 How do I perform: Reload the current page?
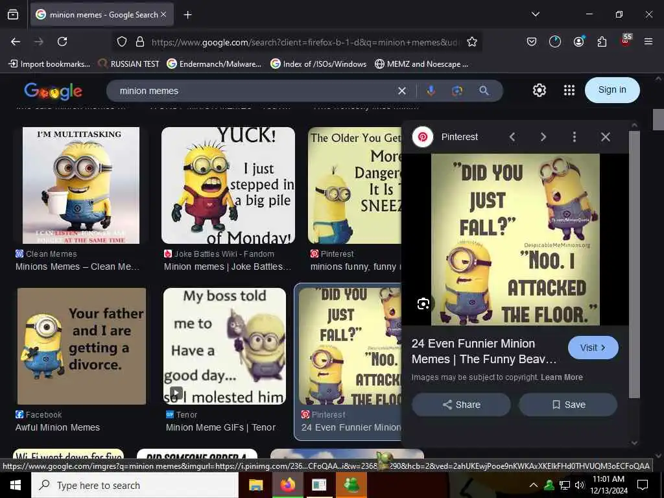point(62,41)
